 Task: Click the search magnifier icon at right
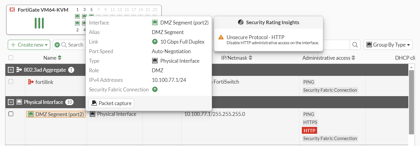[x=355, y=45]
